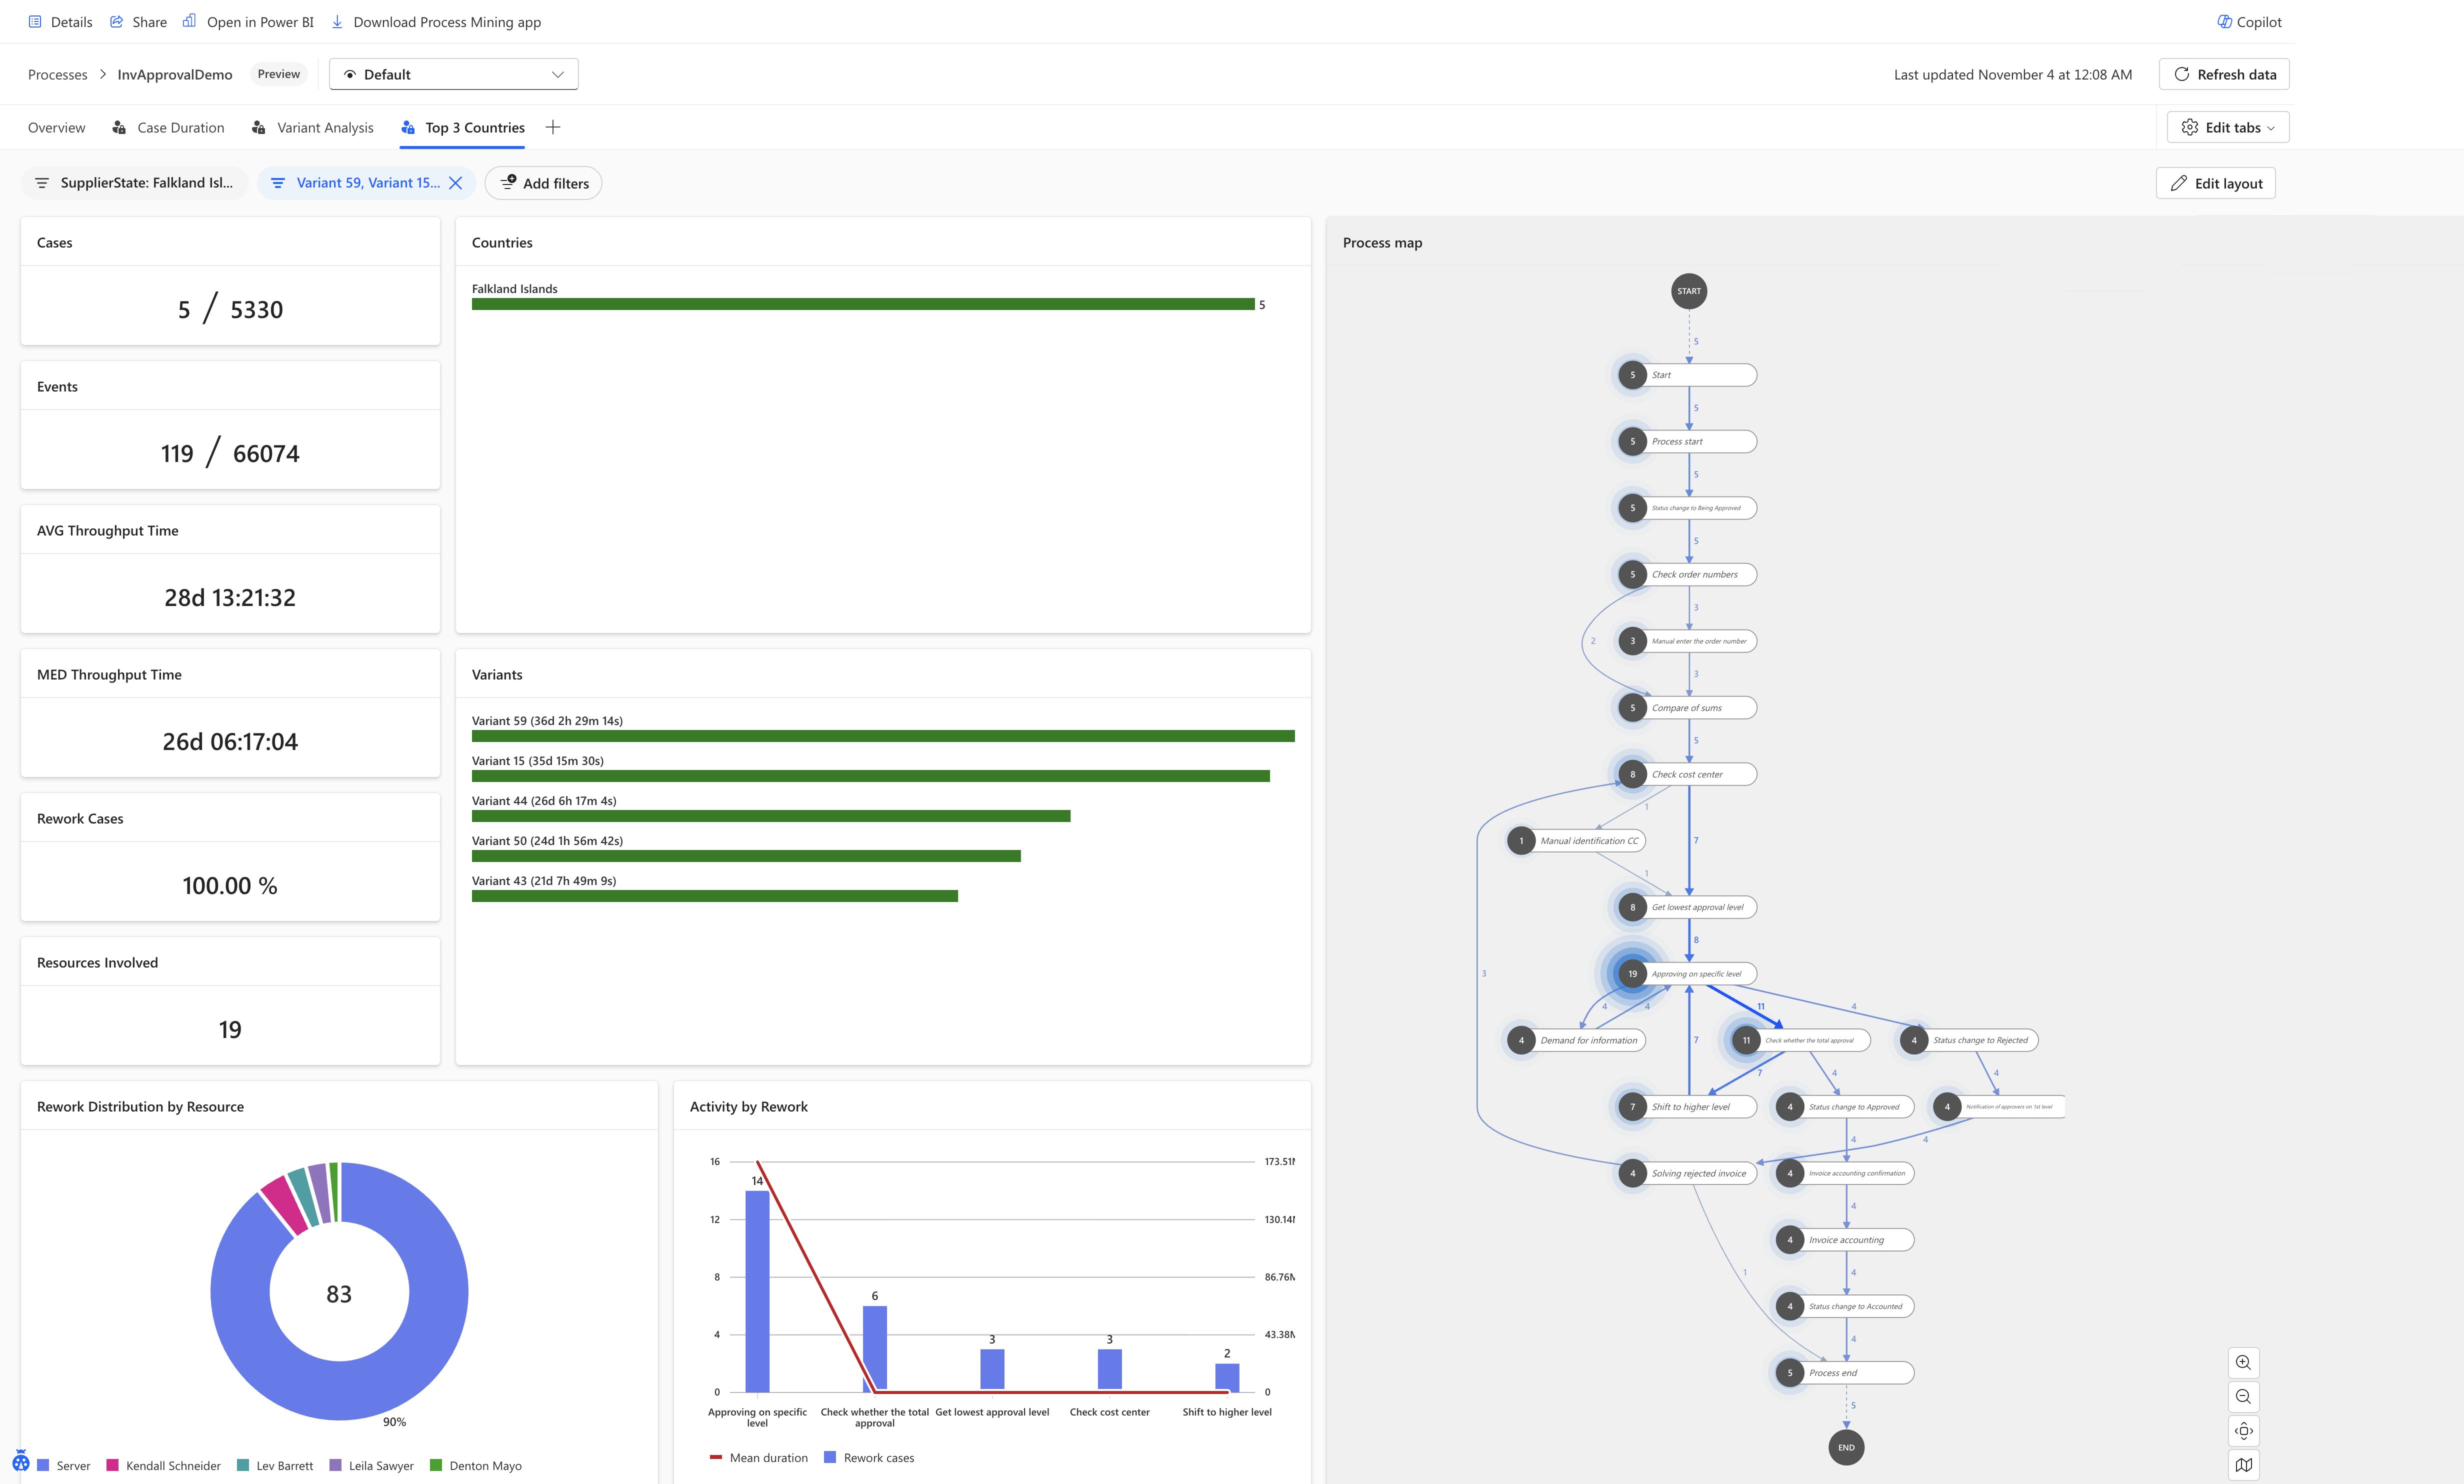2464x1484 pixels.
Task: Zoom in on the process map
Action: click(2244, 1362)
